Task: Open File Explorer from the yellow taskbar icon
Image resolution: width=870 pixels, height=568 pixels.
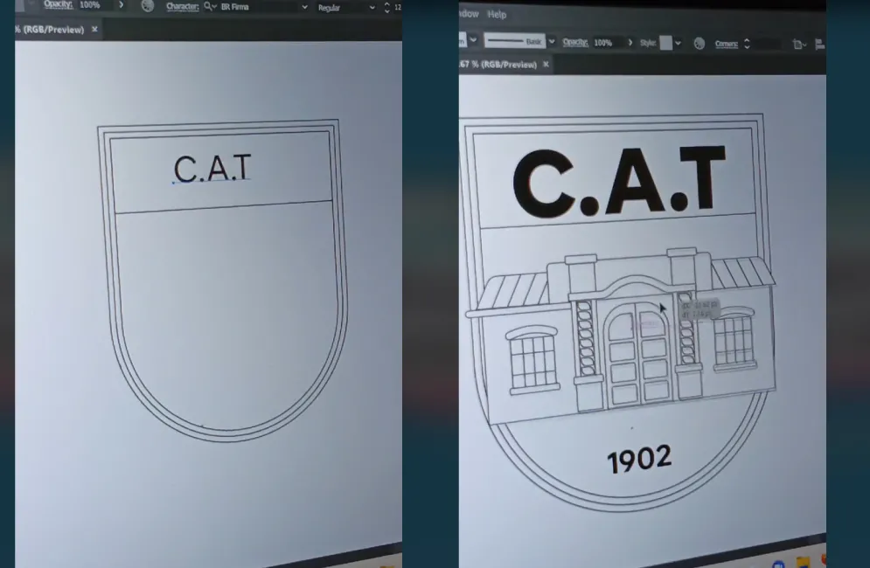Action: pyautogui.click(x=803, y=564)
